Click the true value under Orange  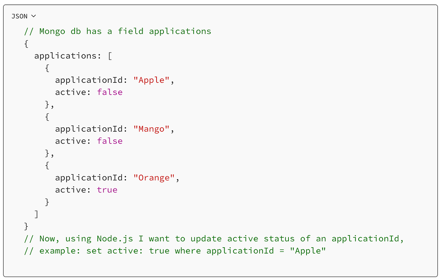(x=107, y=190)
